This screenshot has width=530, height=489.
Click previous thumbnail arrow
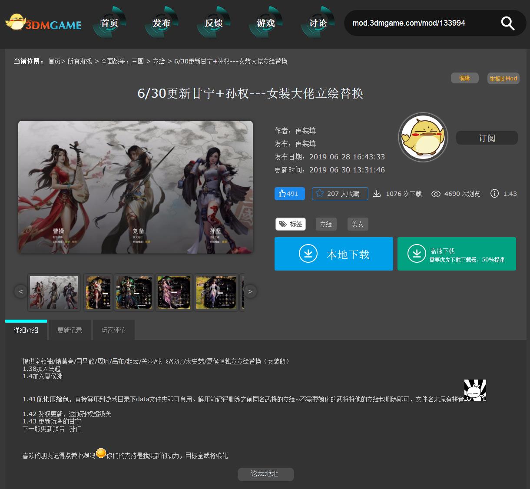point(21,291)
